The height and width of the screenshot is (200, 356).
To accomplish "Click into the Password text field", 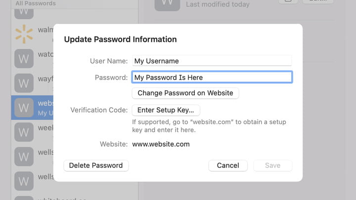I will (x=212, y=77).
